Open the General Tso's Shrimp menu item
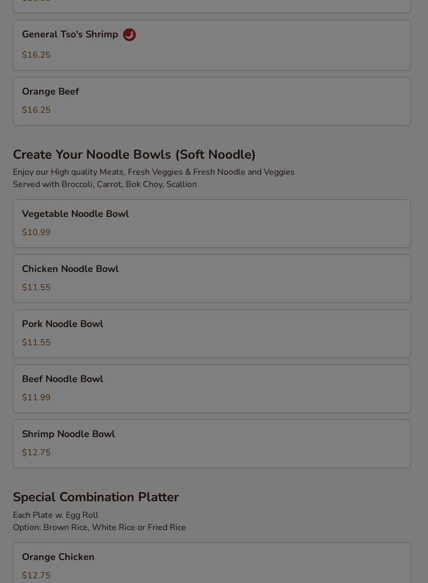This screenshot has height=583, width=428. [x=212, y=45]
